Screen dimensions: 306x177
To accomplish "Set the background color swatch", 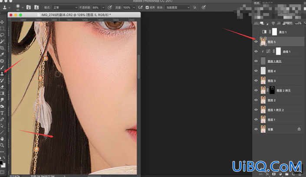I will (4, 165).
